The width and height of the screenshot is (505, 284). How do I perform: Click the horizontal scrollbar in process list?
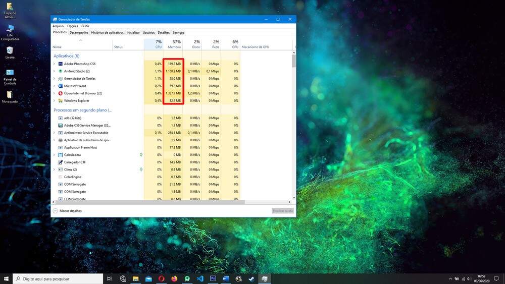tap(150, 202)
